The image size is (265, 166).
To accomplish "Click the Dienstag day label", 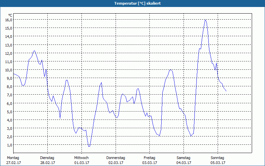I will pos(47,158).
